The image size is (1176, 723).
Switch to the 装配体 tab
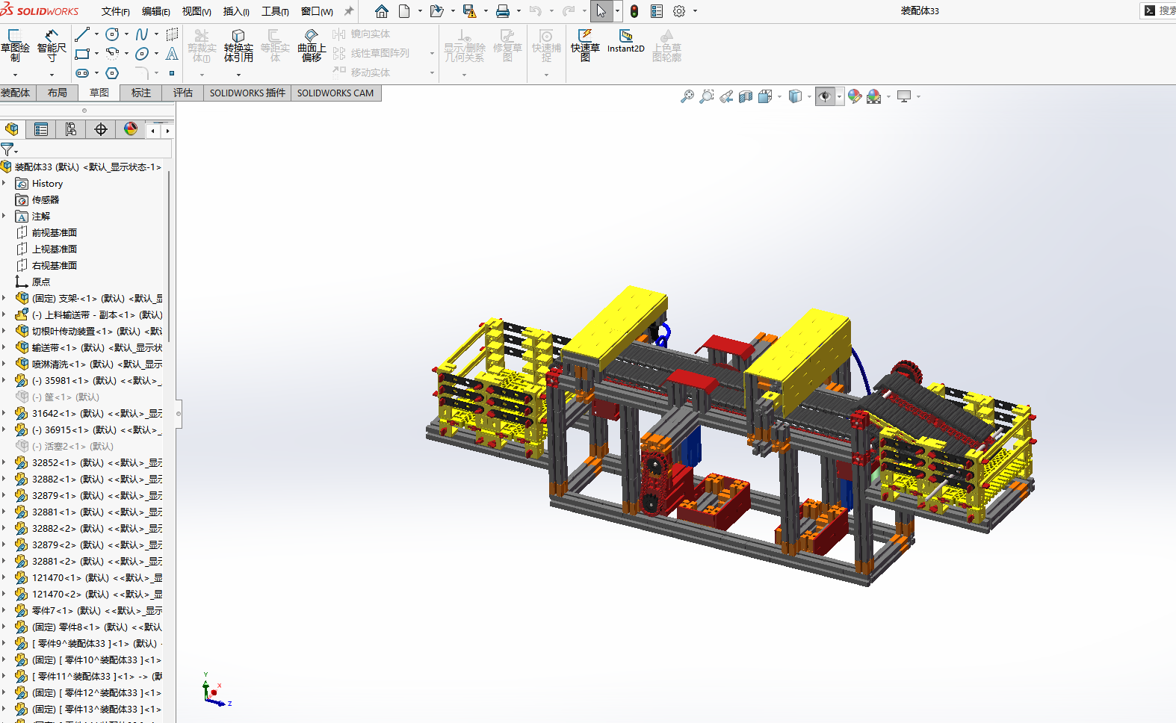[15, 93]
